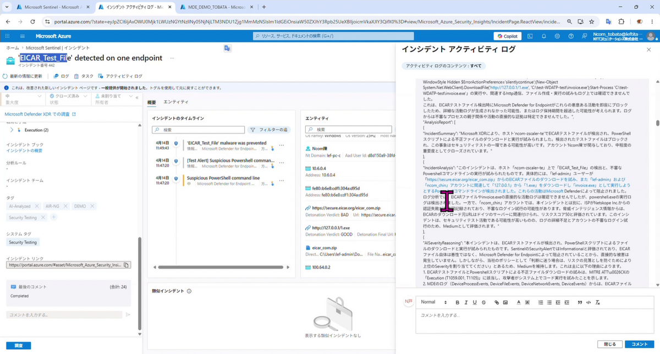Open the 所有者 owner dropdown
This screenshot has height=354, width=660.
(112, 99)
